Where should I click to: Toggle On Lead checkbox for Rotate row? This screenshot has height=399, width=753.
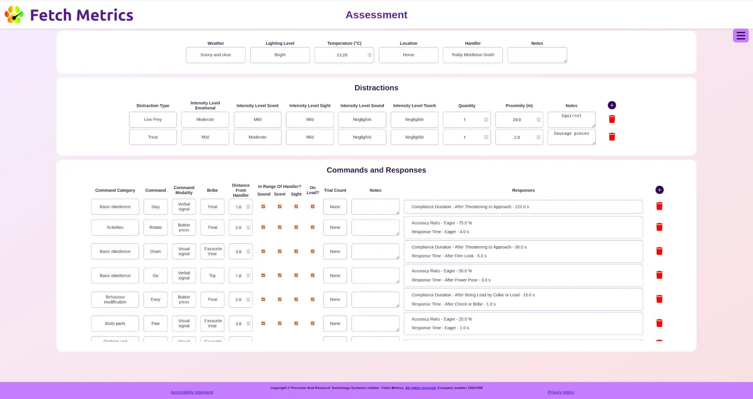[x=313, y=227]
